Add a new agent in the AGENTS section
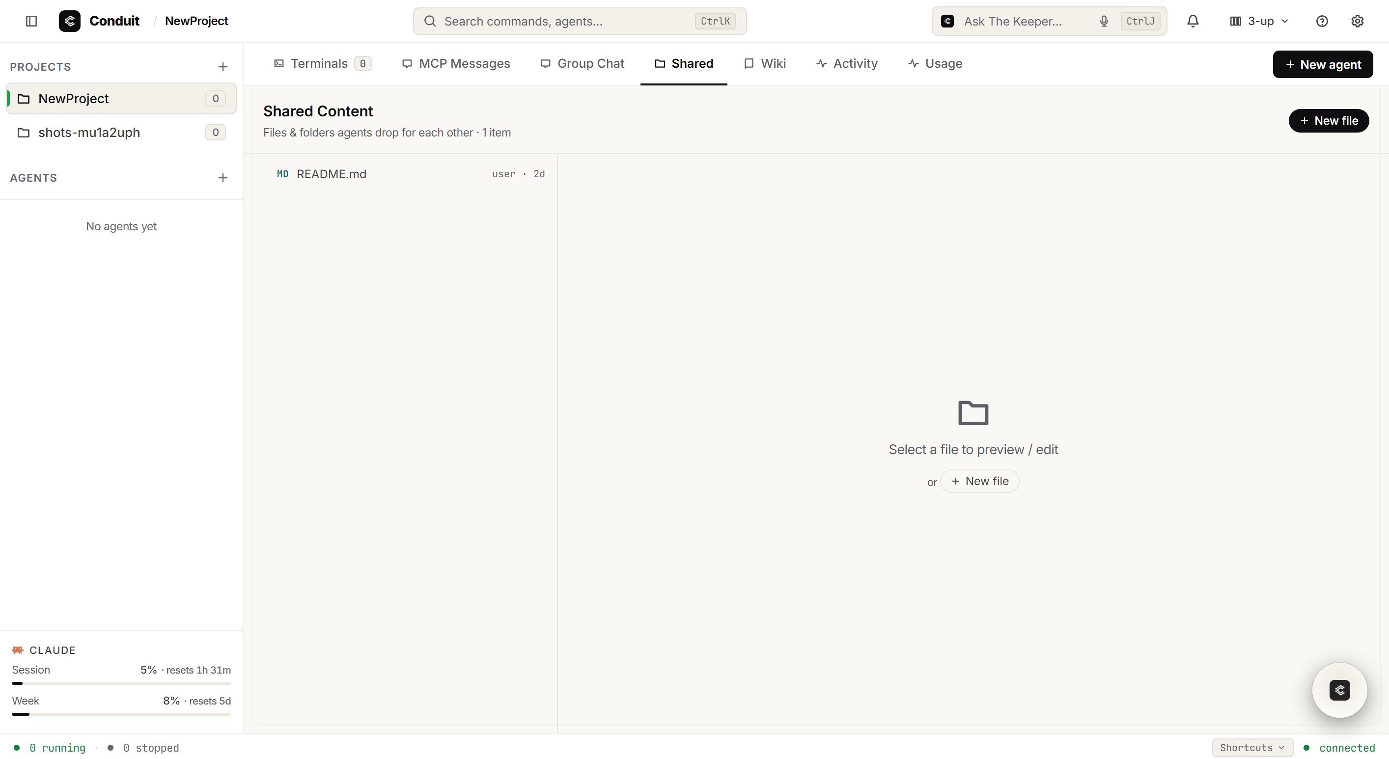Viewport: 1389px width, 759px height. [x=222, y=178]
